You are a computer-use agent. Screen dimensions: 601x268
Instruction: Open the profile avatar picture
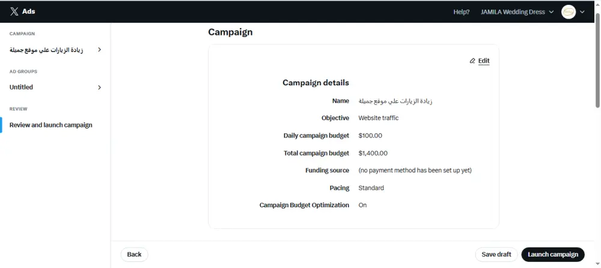point(568,11)
